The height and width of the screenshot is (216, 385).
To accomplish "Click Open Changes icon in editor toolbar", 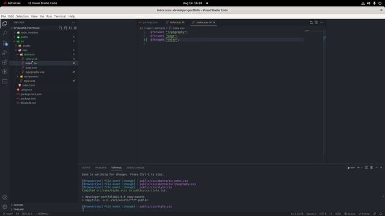I will click(311, 22).
